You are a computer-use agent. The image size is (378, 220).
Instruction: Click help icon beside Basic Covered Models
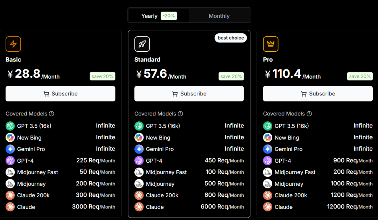[x=51, y=114]
